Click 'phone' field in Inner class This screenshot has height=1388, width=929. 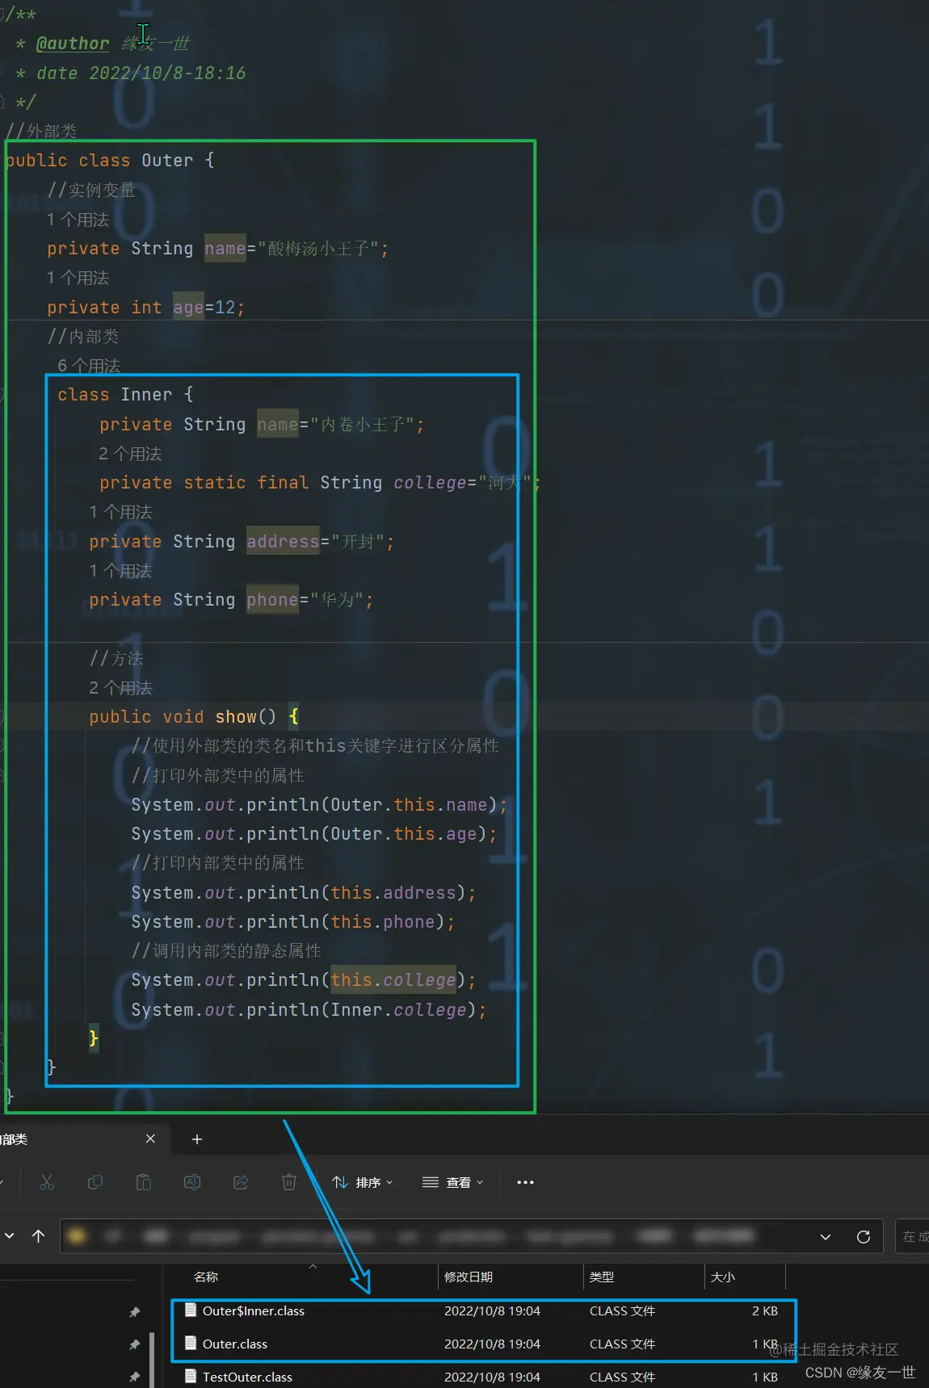[273, 600]
